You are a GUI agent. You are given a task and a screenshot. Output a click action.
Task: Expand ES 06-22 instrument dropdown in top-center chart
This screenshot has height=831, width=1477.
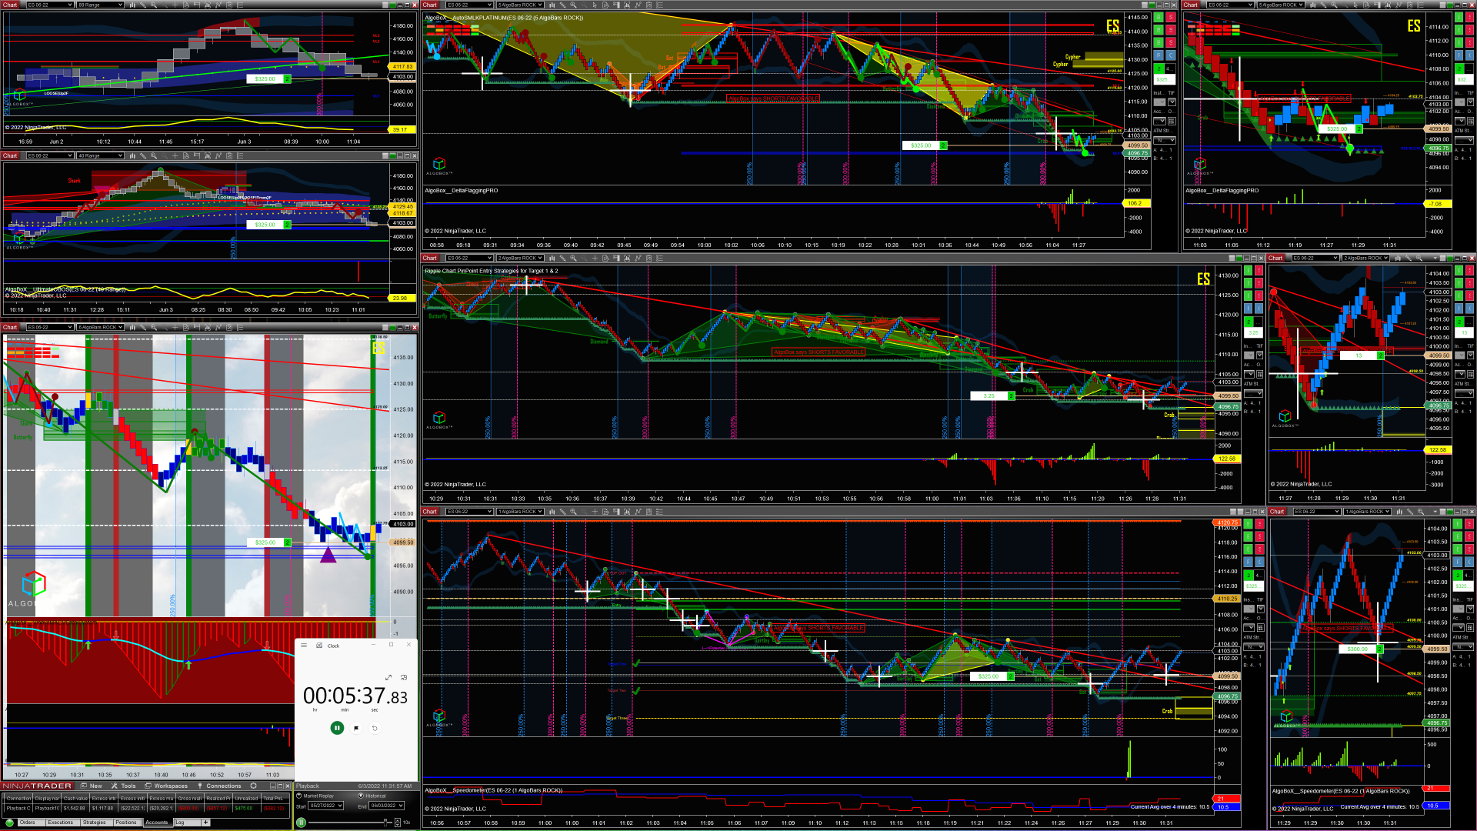488,5
